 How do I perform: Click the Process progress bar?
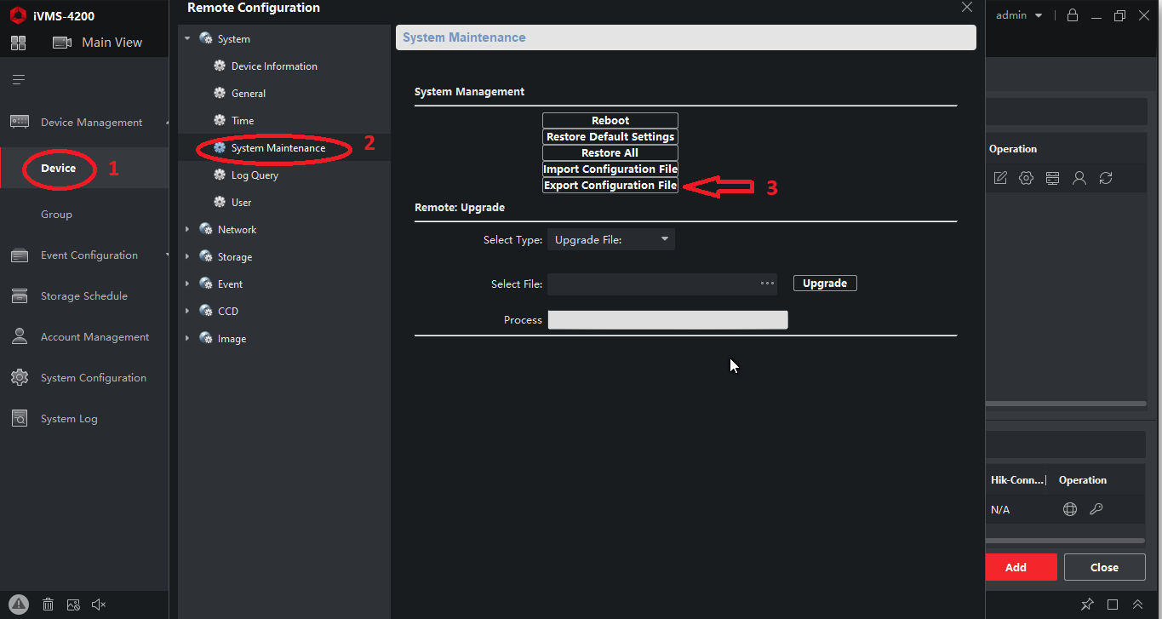tap(667, 320)
